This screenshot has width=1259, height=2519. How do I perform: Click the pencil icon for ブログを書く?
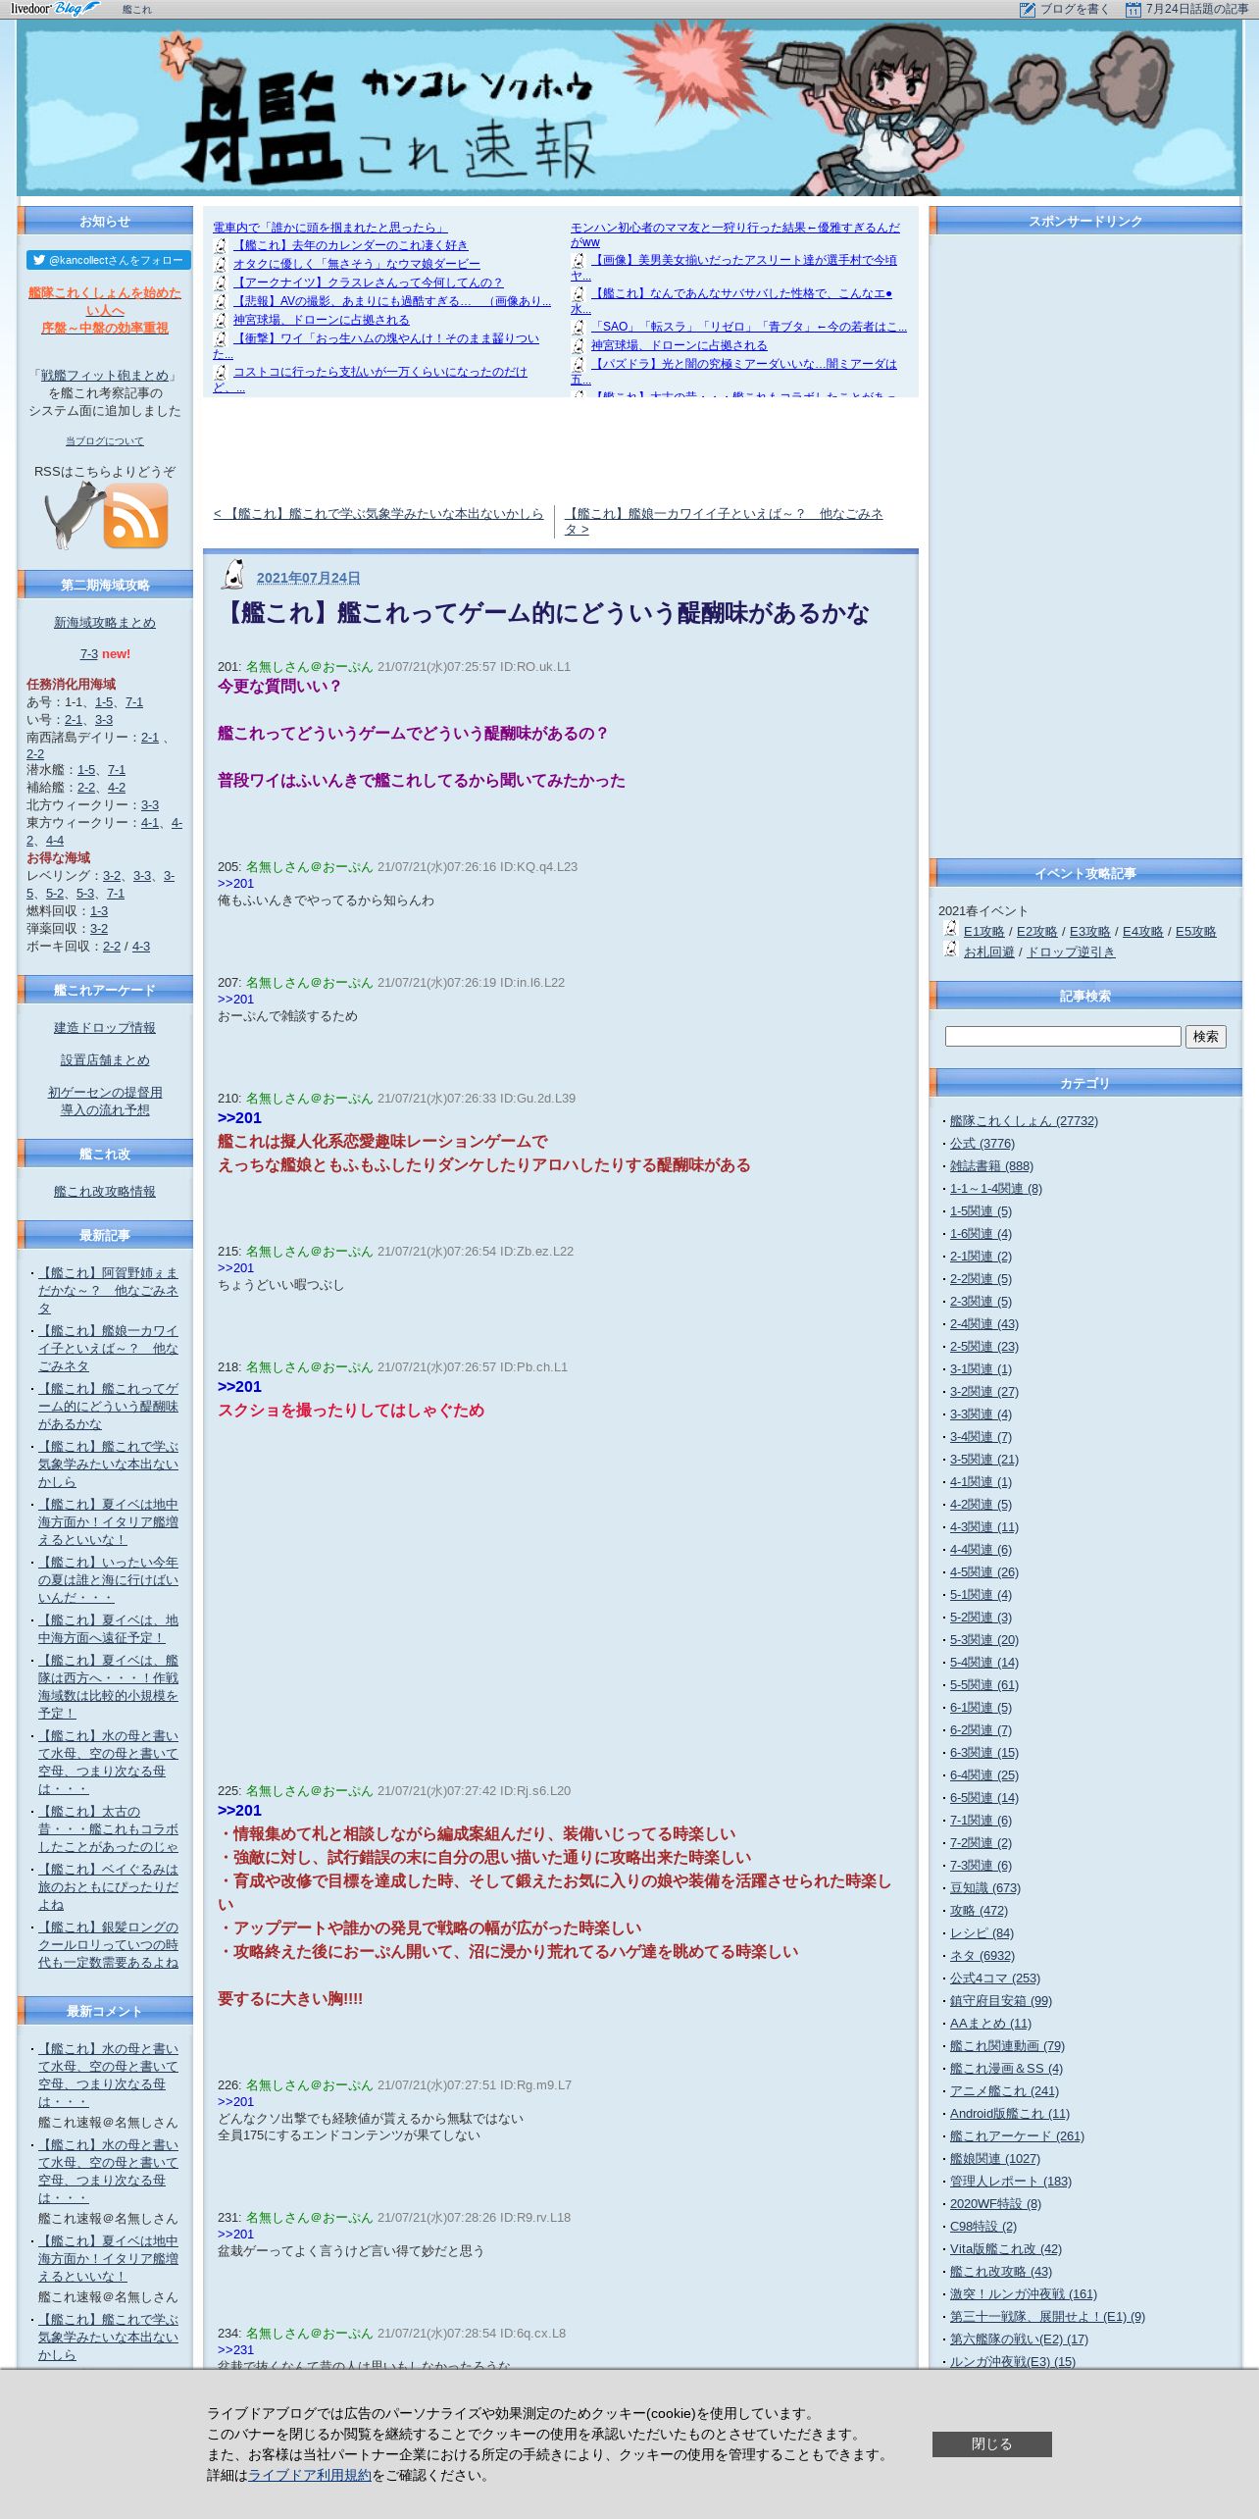coord(1027,9)
